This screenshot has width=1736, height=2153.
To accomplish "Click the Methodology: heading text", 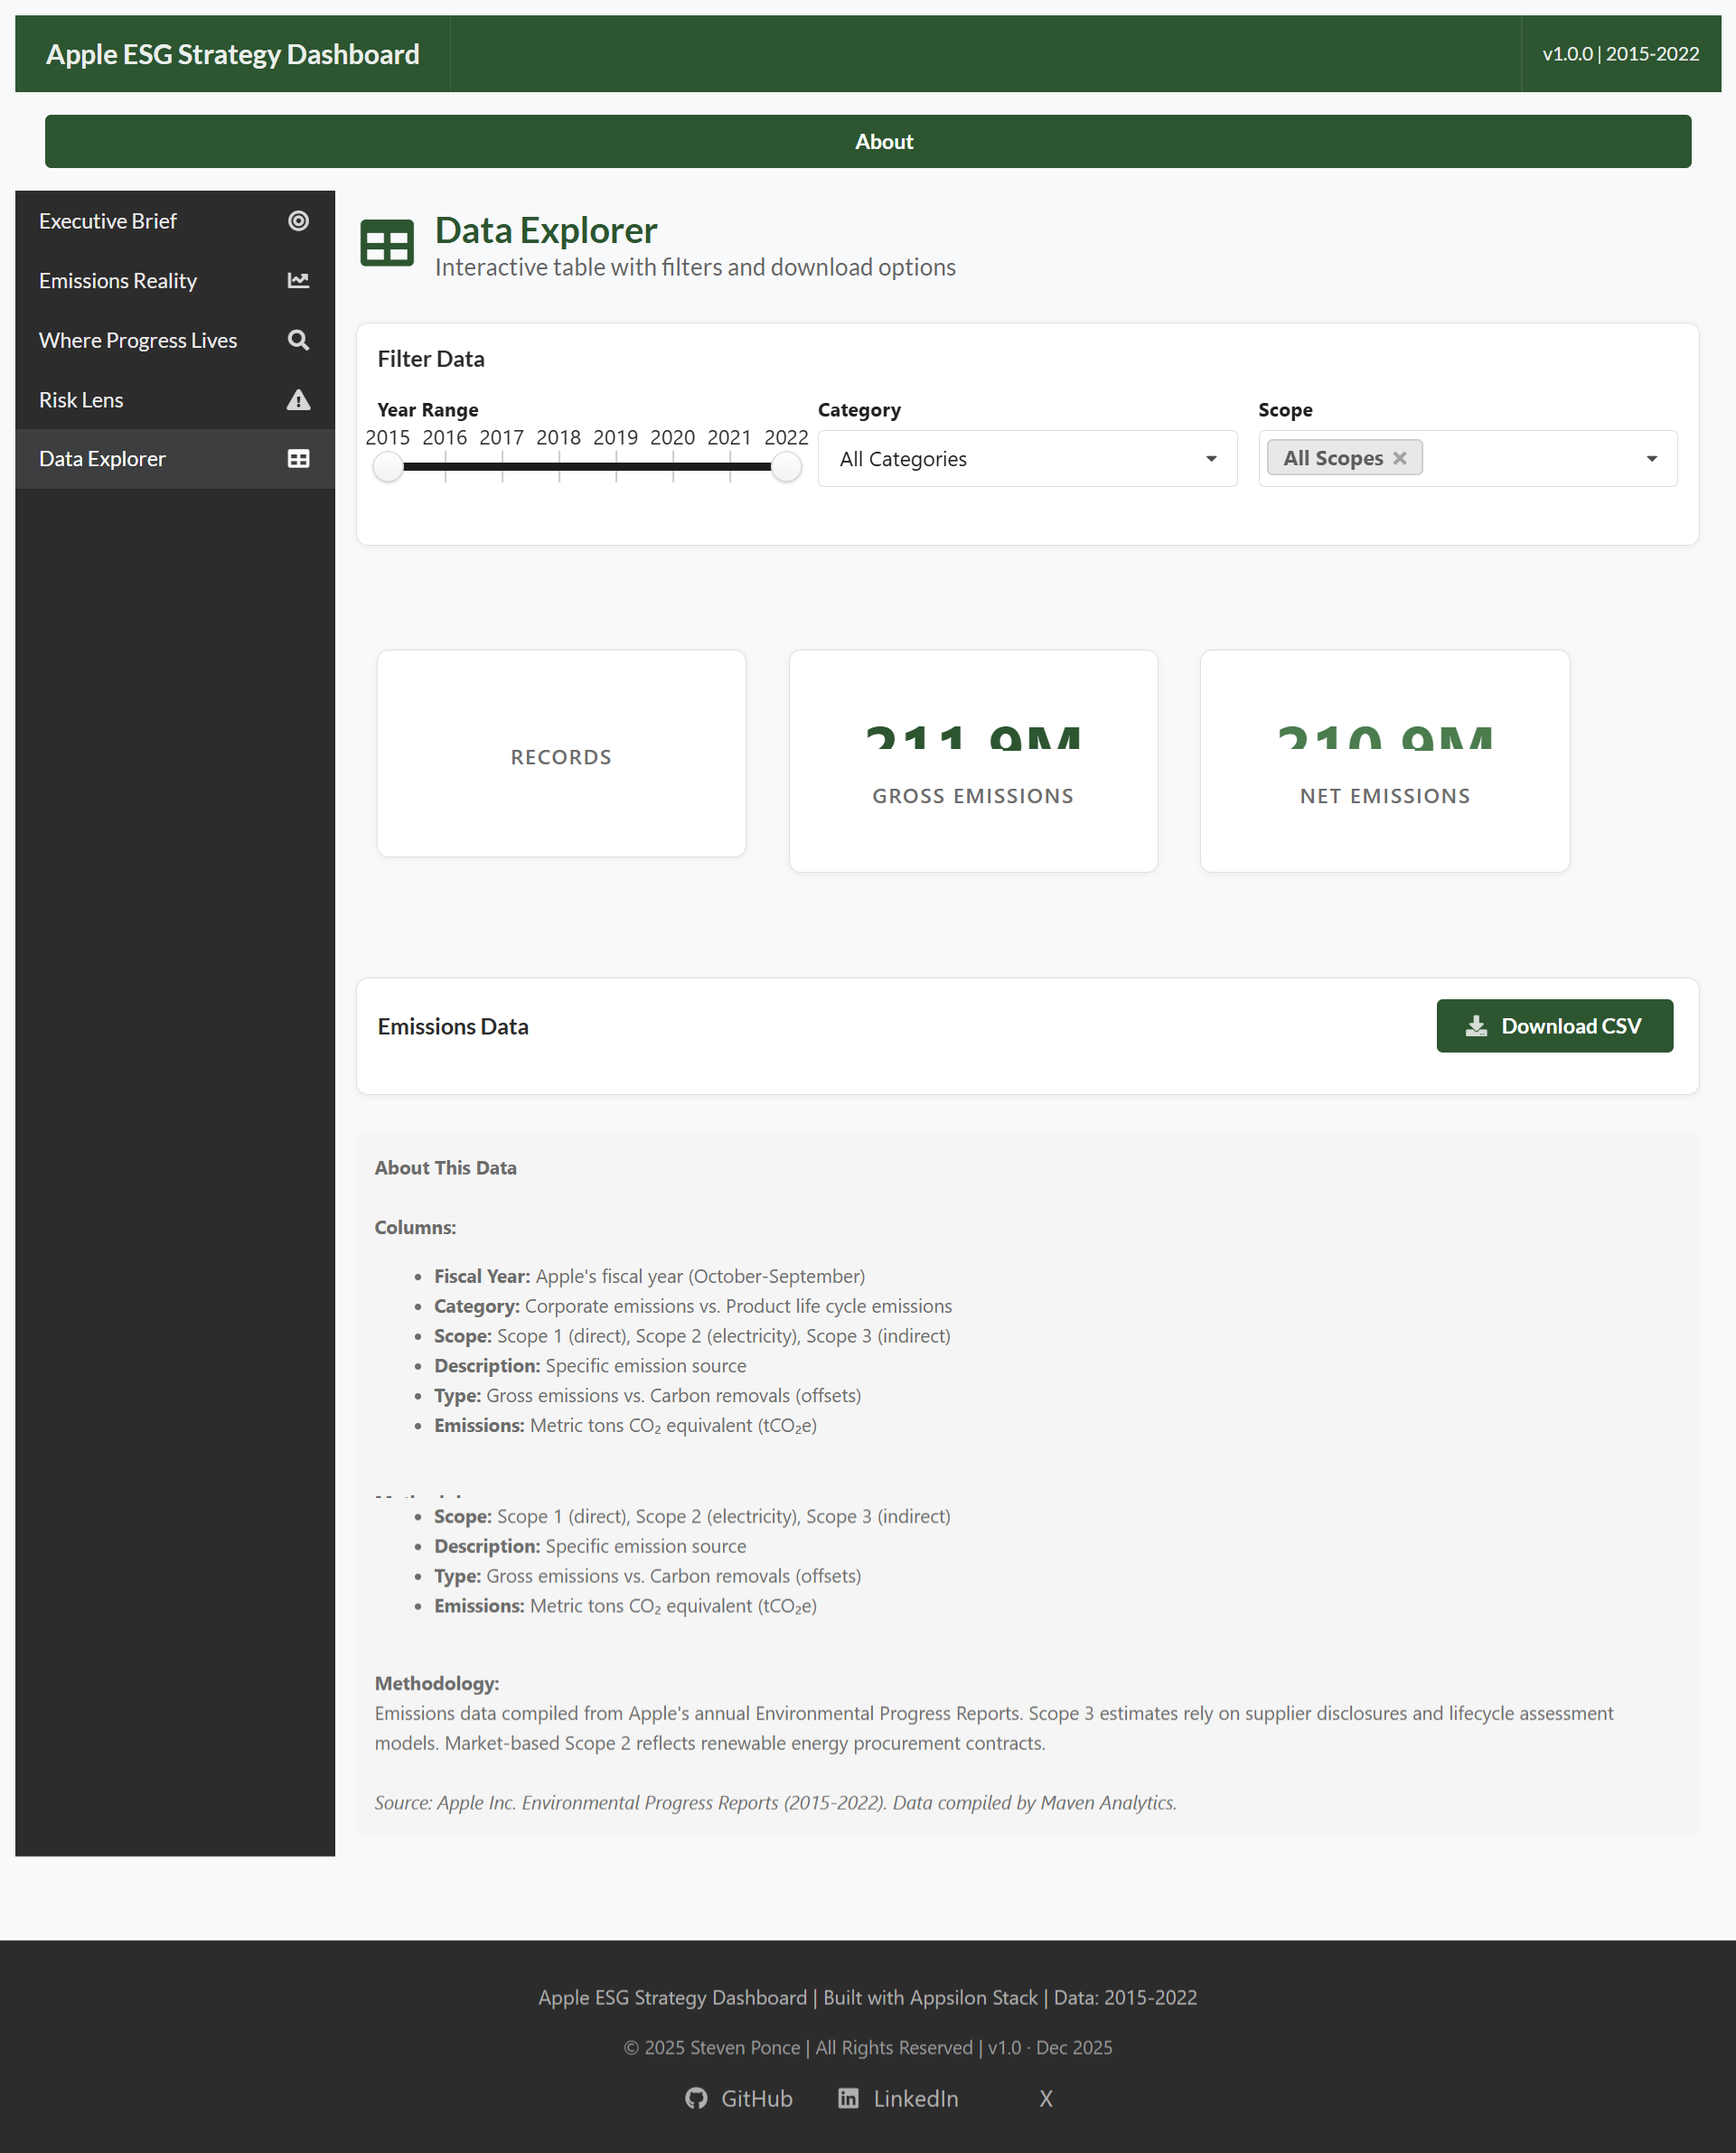I will click(437, 1683).
